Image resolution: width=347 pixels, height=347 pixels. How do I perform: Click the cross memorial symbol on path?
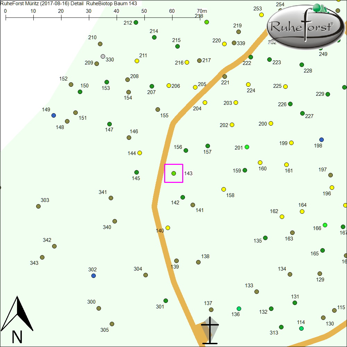(210, 330)
